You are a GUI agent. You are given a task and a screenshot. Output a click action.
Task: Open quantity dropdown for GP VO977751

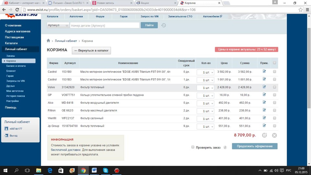pyautogui.click(x=205, y=95)
